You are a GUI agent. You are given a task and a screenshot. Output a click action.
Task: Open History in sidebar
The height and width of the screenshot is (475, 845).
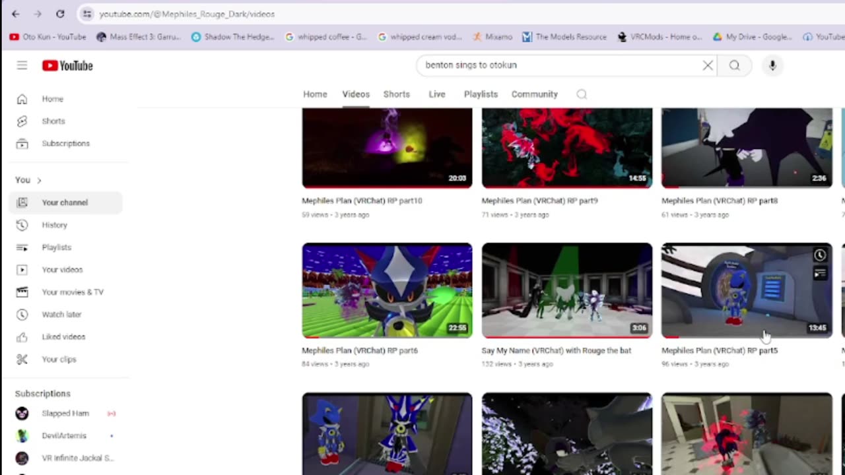[x=65, y=225]
